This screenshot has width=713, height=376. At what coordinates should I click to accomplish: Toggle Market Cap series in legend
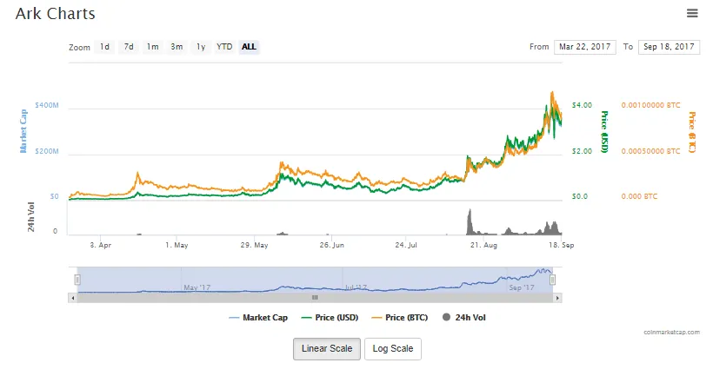coord(259,318)
